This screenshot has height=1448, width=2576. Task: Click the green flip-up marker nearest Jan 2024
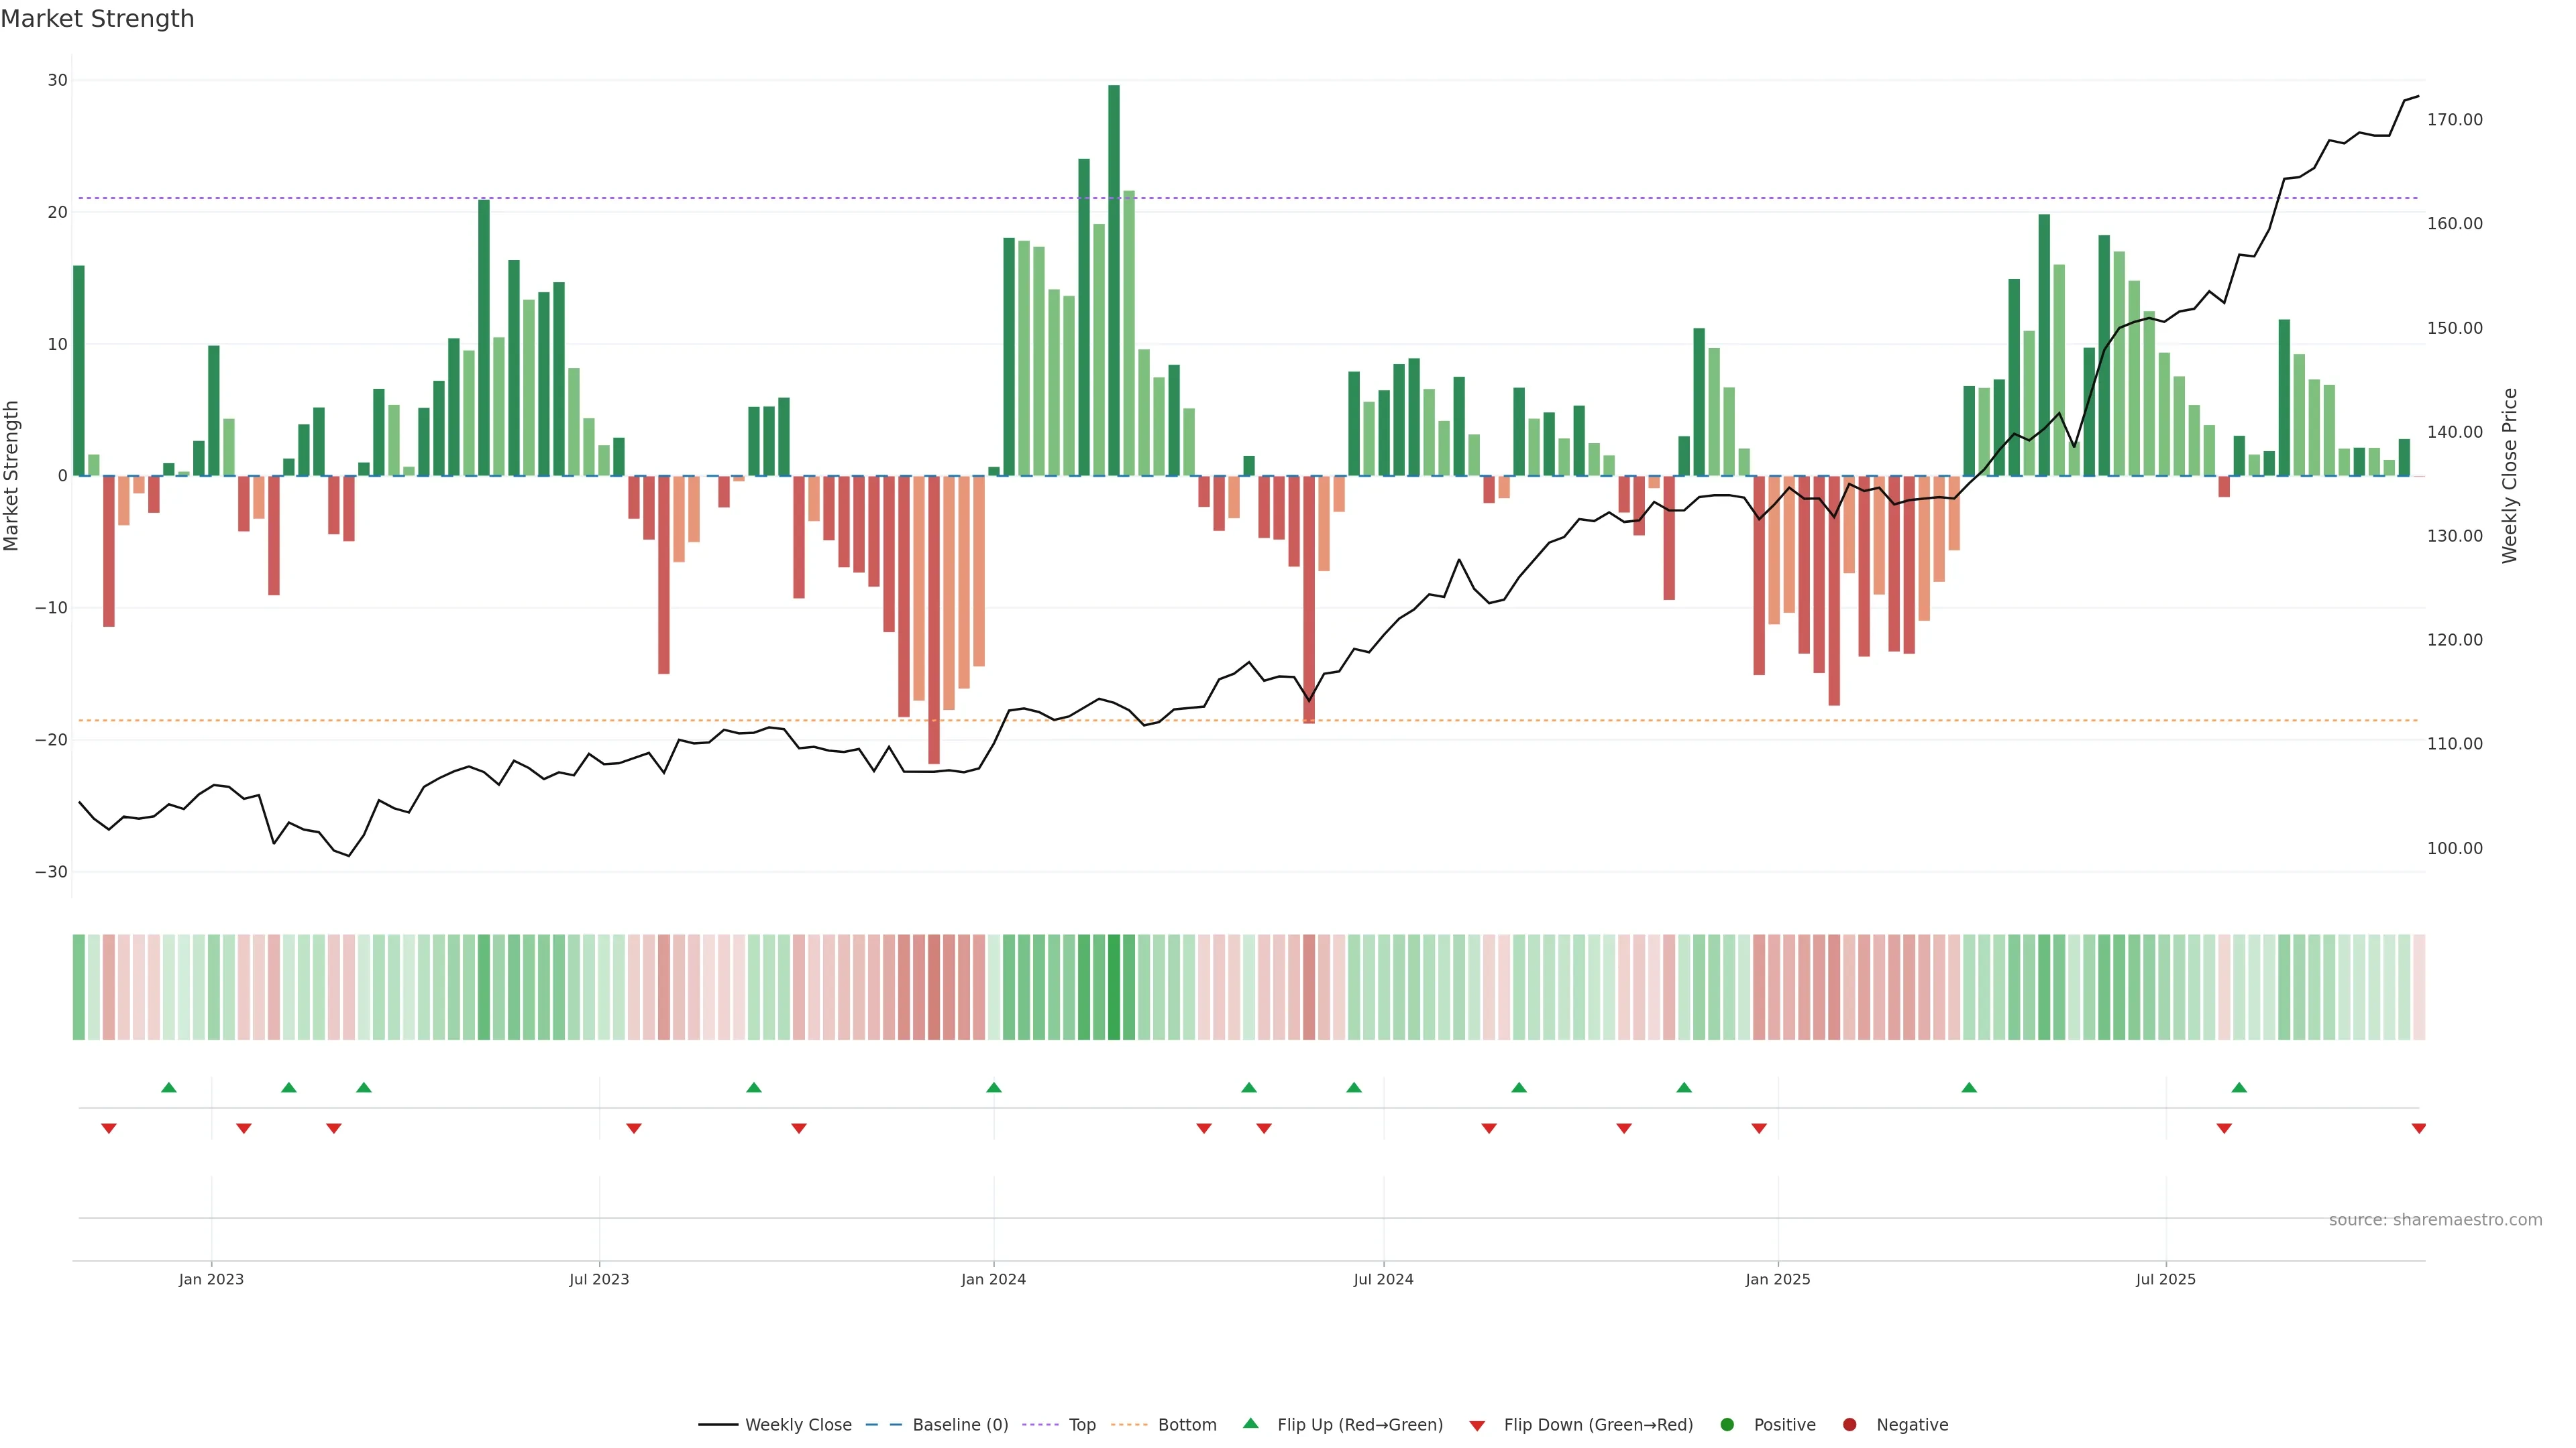(993, 1087)
